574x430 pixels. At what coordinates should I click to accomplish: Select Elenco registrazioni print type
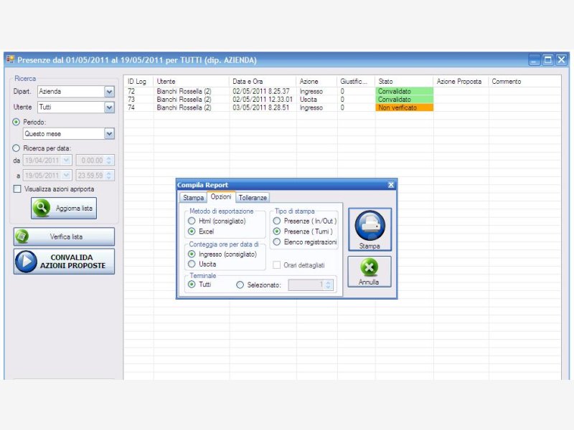click(277, 242)
